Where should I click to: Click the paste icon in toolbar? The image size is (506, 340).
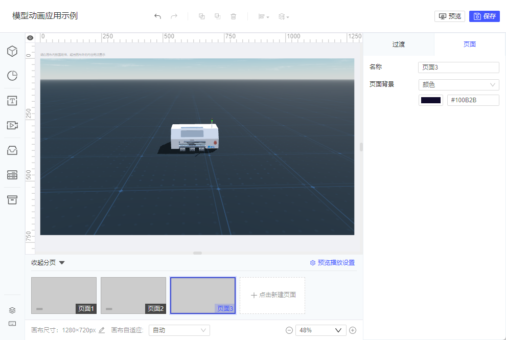(x=218, y=16)
